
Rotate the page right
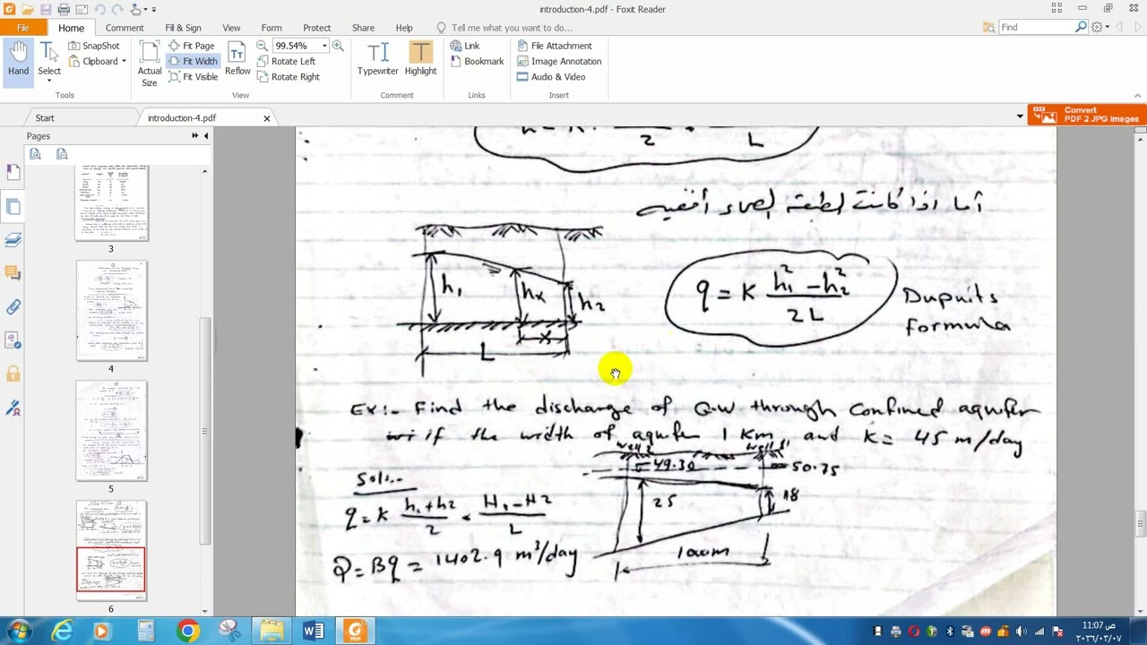point(289,77)
